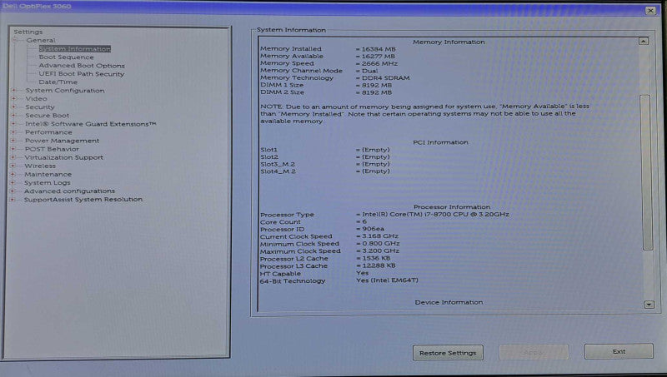Select the Performance category label

[48, 132]
